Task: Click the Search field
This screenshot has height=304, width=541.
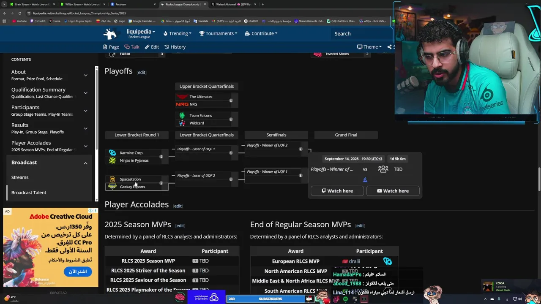Action: click(361, 33)
